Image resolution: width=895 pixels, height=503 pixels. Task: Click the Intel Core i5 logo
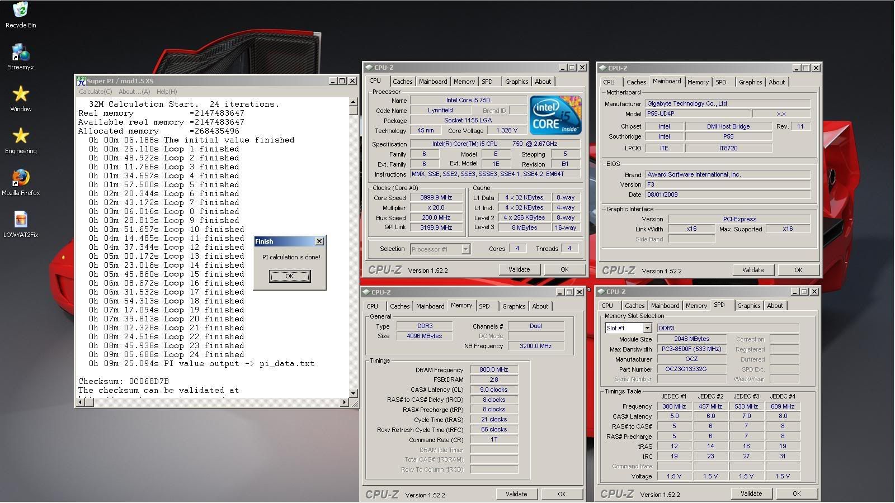click(555, 115)
